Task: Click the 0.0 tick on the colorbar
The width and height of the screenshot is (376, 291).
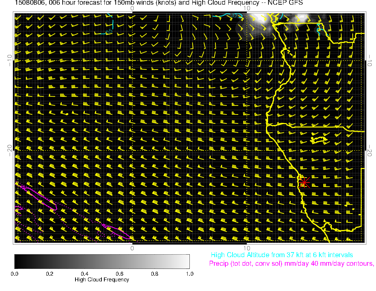Action: click(x=15, y=274)
